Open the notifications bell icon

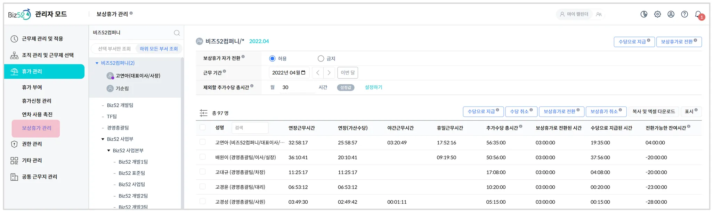coord(698,15)
